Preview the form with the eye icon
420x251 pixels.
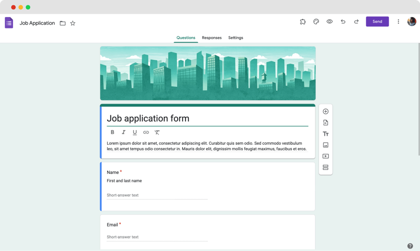329,21
